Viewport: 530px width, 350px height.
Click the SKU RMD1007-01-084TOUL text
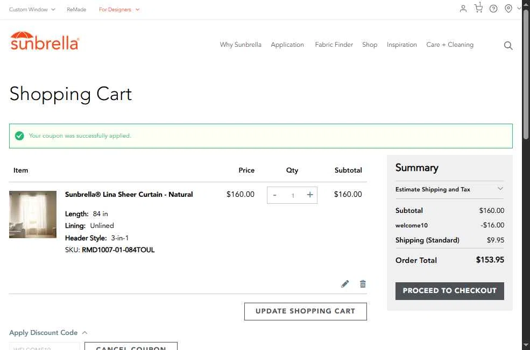110,250
